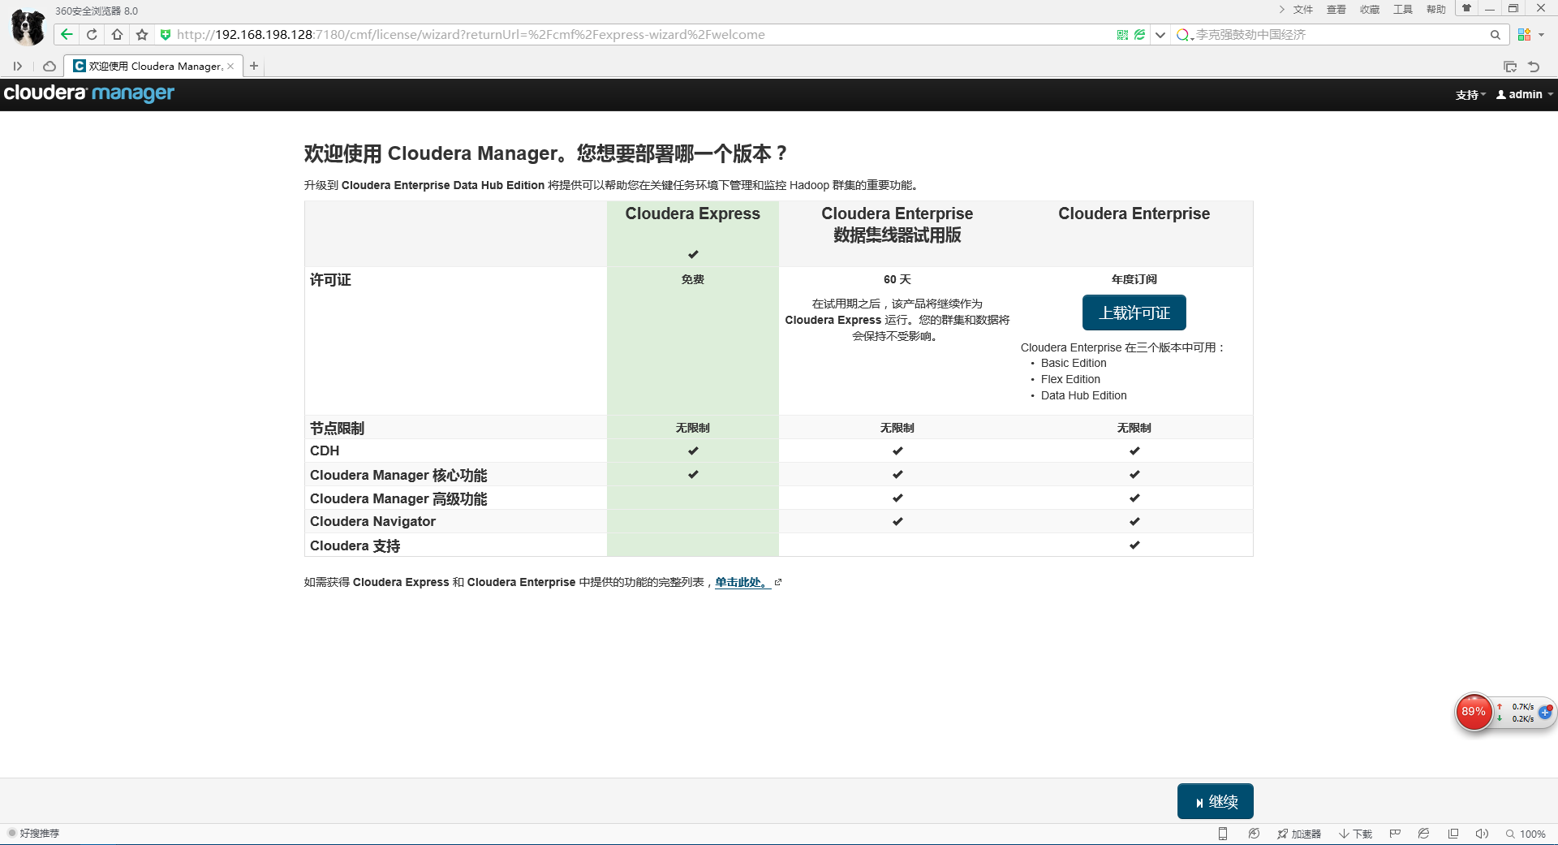
Task: Click the cloudera manager logo
Action: pyautogui.click(x=89, y=93)
